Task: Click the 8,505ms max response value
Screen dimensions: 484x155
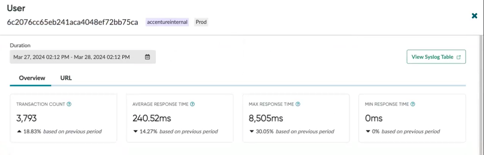Action: 266,118
